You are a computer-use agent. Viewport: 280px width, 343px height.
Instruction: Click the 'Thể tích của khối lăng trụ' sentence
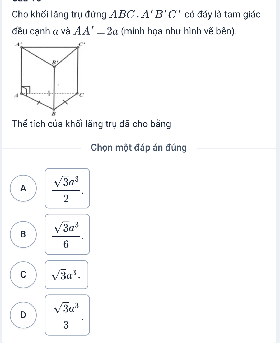[x=92, y=124]
